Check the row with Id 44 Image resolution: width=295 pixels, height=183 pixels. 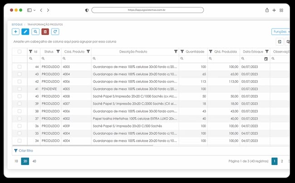pyautogui.click(x=20, y=67)
